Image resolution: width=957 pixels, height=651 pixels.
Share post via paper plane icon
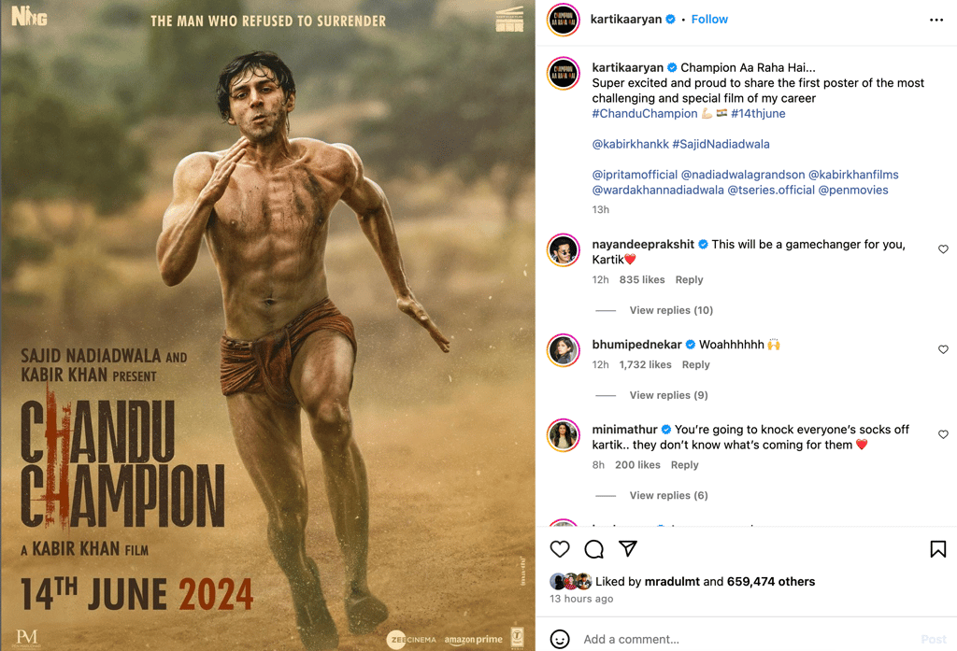point(627,548)
